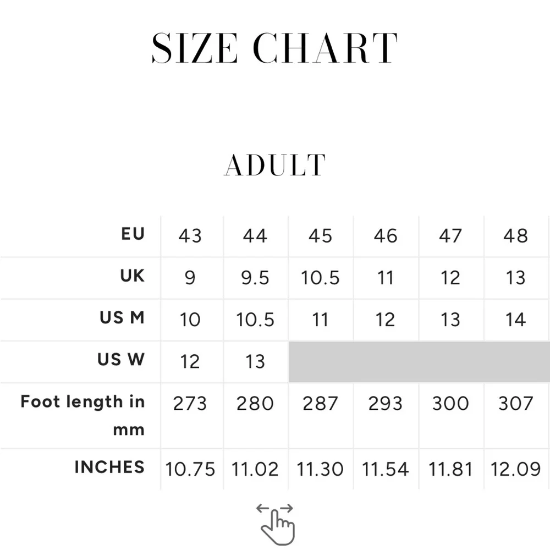Click the INCHES row label

tap(109, 467)
